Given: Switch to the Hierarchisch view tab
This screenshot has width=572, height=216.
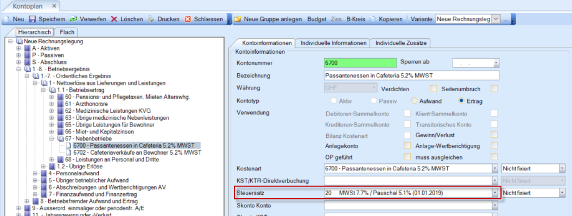Looking at the screenshot, I should pyautogui.click(x=35, y=32).
